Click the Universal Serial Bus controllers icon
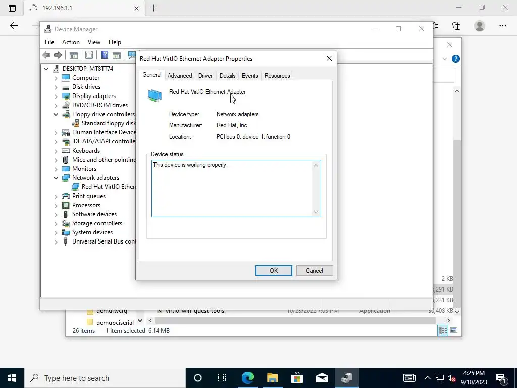Viewport: 517px width, 388px height. click(66, 241)
